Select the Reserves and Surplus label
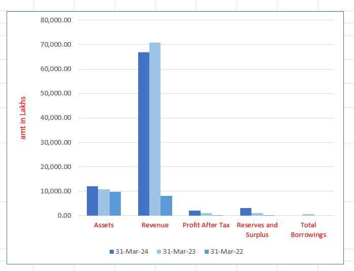Screen dimensions: 354x271 pyautogui.click(x=258, y=229)
